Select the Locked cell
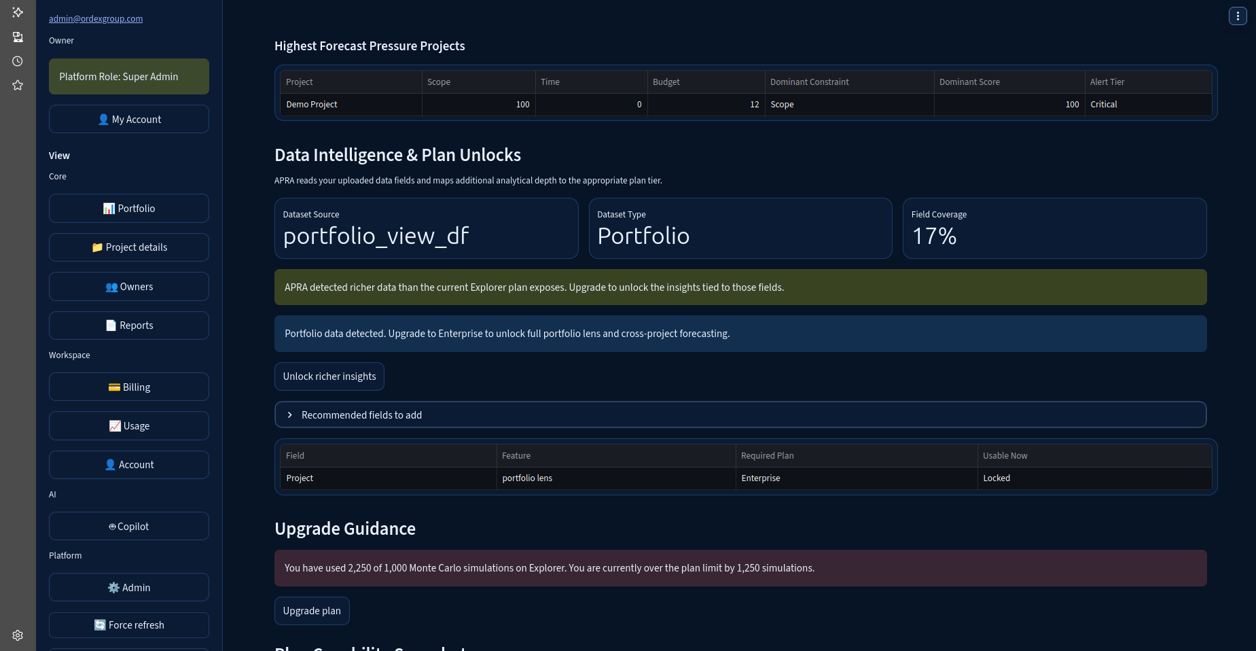Screen dimensions: 1256x651 pyautogui.click(x=1094, y=478)
